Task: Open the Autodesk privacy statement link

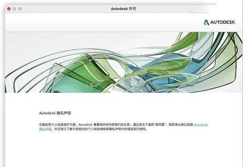Action: point(201,124)
